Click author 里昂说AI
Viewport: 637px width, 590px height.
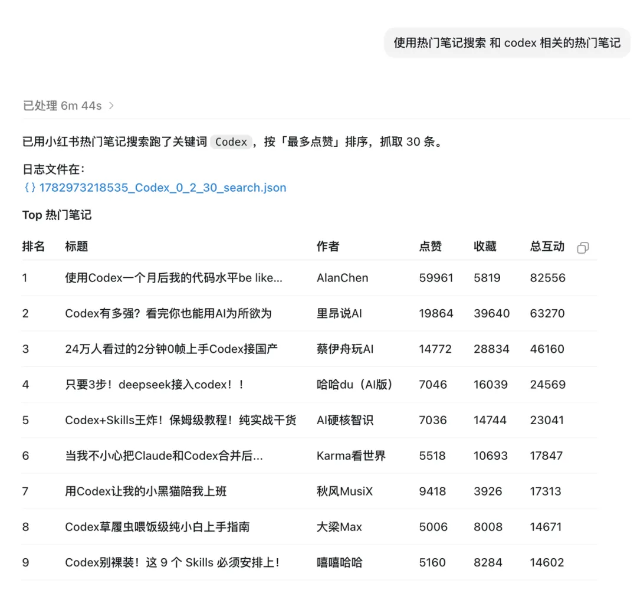339,313
